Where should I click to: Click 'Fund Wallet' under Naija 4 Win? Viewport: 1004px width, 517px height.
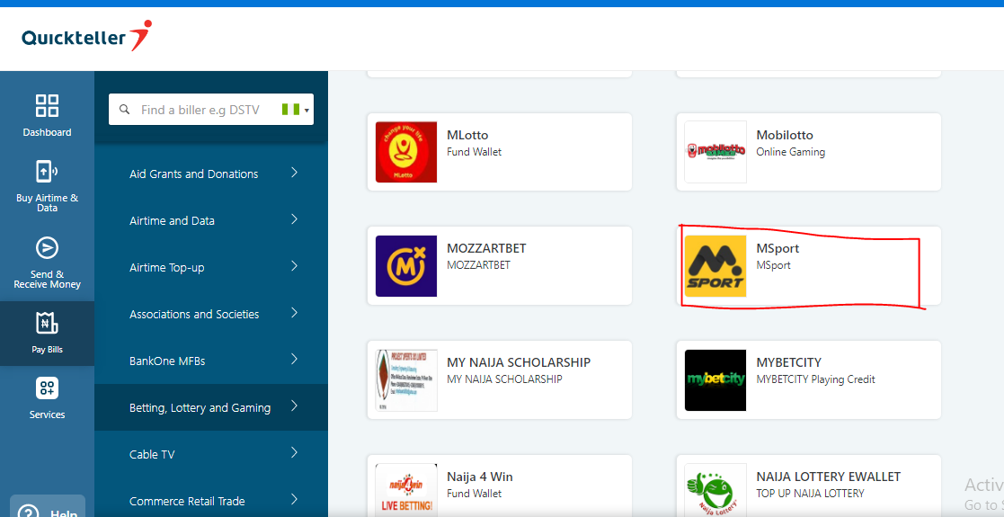point(475,494)
